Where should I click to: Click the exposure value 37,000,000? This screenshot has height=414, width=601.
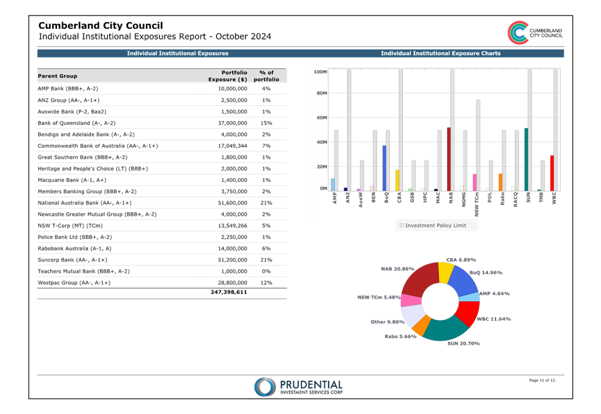click(232, 123)
